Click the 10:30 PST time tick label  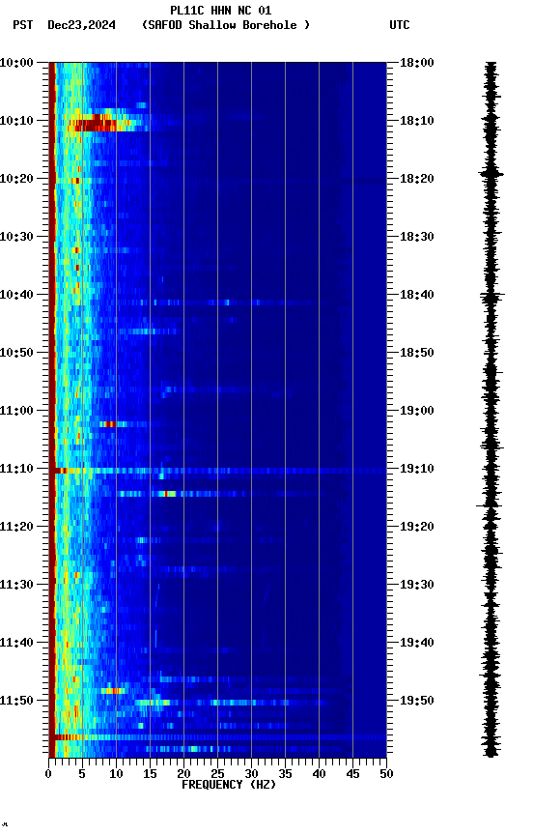[16, 237]
